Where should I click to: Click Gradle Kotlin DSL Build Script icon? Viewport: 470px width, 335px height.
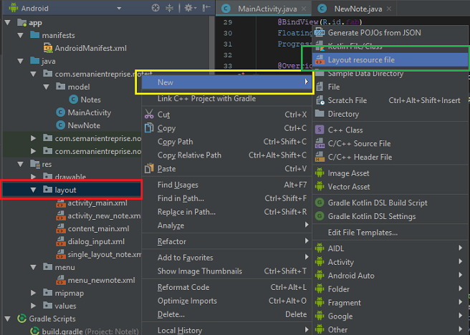click(x=320, y=203)
